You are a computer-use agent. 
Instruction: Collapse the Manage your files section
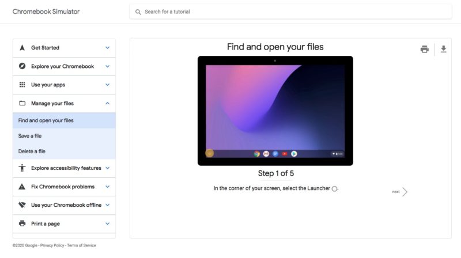(x=64, y=104)
